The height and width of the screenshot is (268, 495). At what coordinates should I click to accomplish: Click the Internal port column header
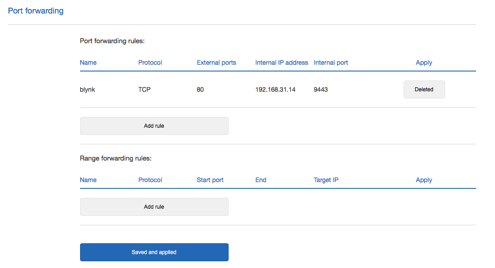(331, 63)
